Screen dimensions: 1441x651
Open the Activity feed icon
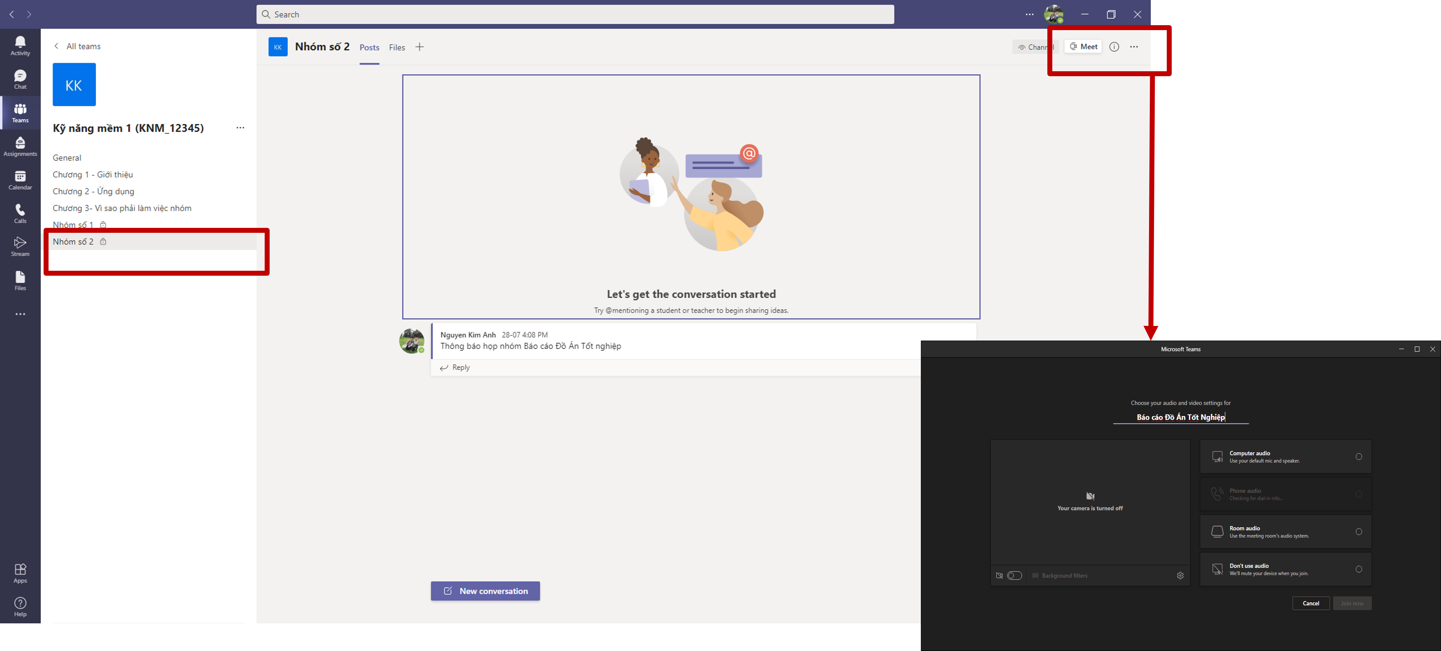20,45
